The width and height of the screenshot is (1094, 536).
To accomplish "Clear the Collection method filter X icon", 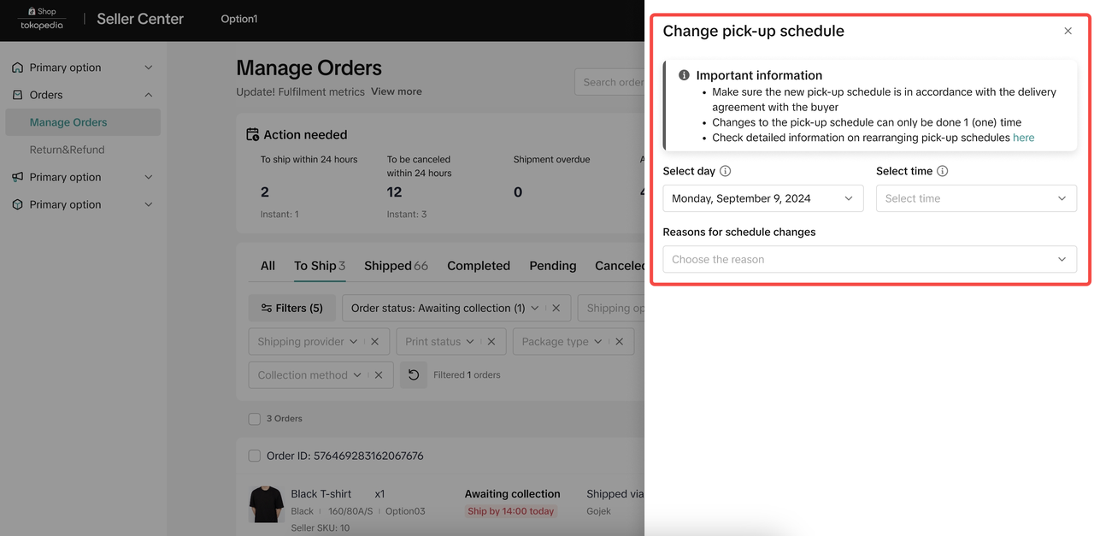I will tap(379, 374).
